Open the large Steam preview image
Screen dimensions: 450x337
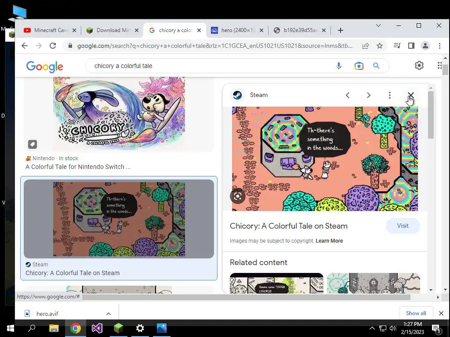coord(325,159)
